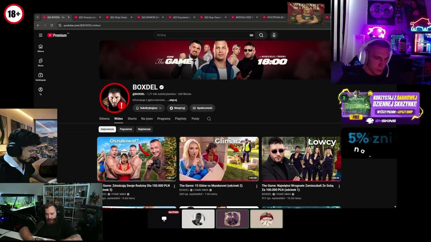Close the Stop Cham browser tab

(226, 17)
